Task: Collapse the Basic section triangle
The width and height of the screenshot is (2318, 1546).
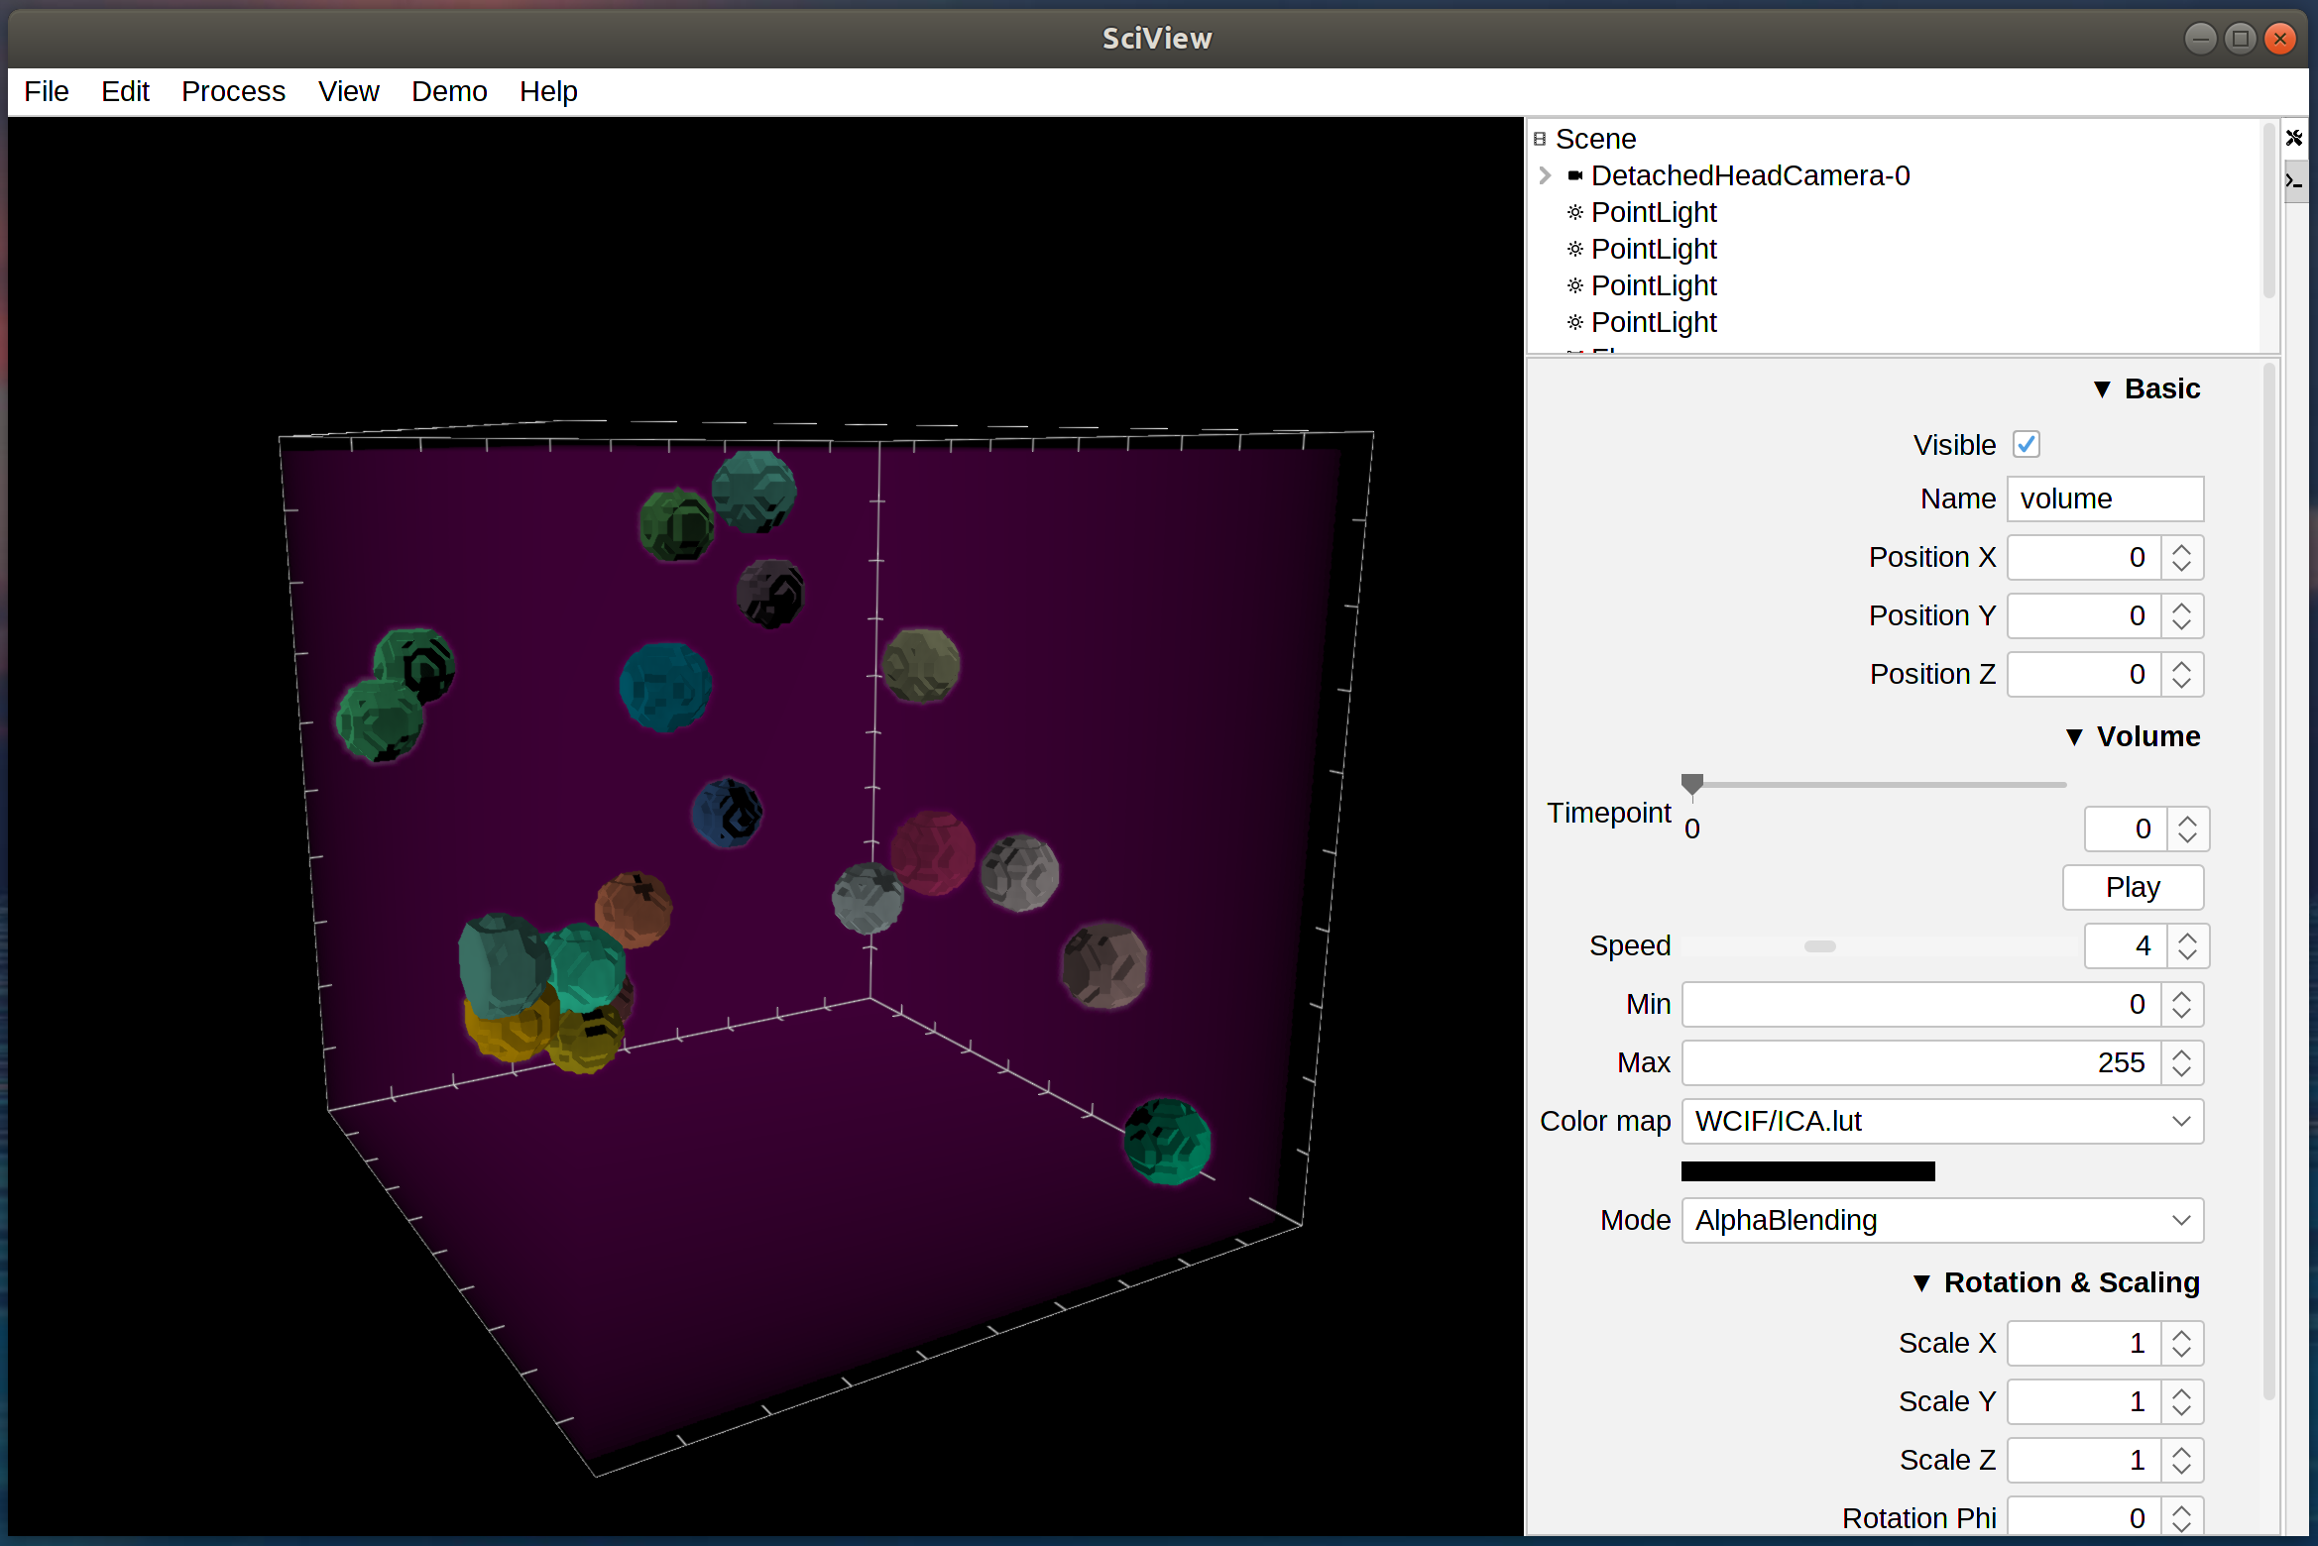Action: coord(2101,389)
